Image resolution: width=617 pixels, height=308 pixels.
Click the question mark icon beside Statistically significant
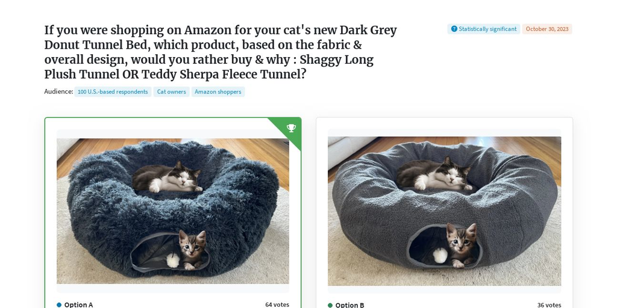tap(454, 29)
